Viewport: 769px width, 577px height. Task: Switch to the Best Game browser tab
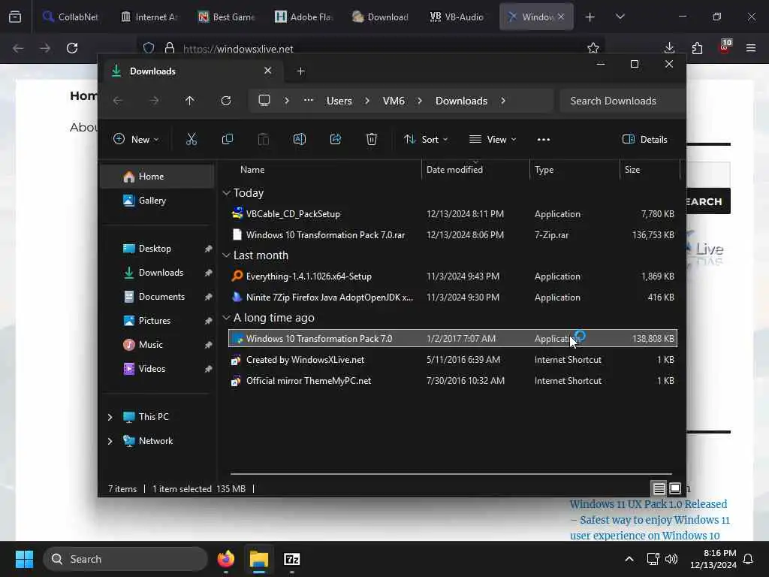tap(226, 17)
